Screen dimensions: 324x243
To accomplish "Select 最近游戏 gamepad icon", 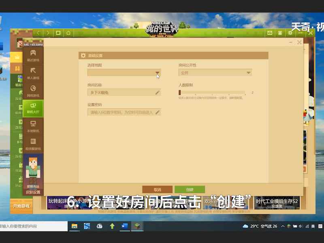I will click(x=33, y=55).
